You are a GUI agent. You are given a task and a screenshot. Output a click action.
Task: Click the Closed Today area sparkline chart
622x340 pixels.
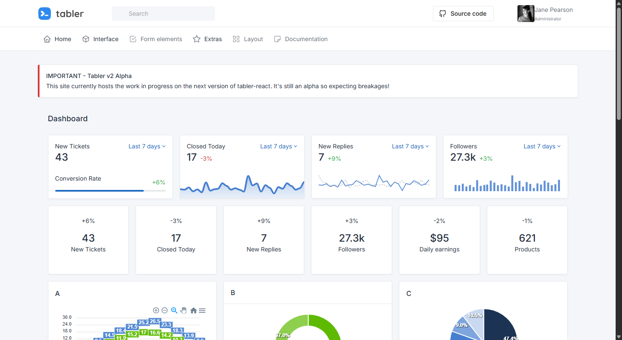tap(242, 186)
